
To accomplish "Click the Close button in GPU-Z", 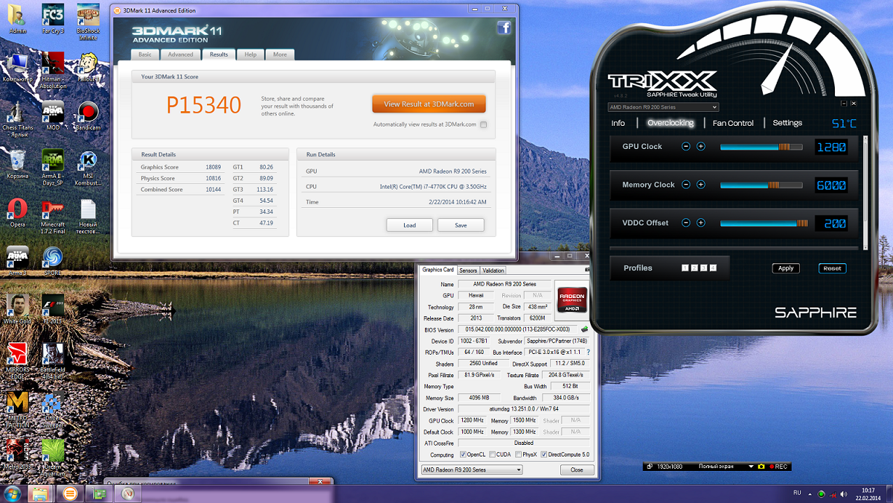I will pyautogui.click(x=576, y=470).
